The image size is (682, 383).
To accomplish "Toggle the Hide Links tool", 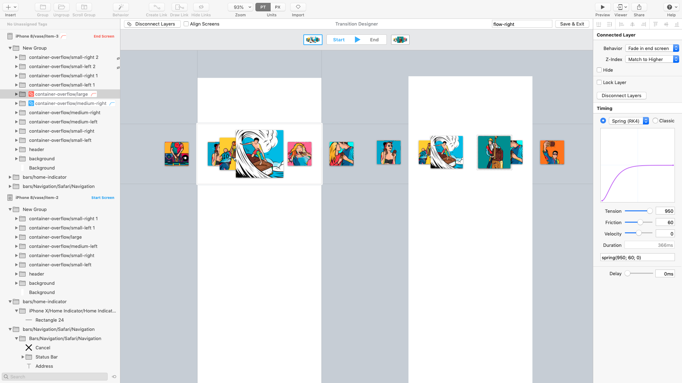I will [x=201, y=7].
